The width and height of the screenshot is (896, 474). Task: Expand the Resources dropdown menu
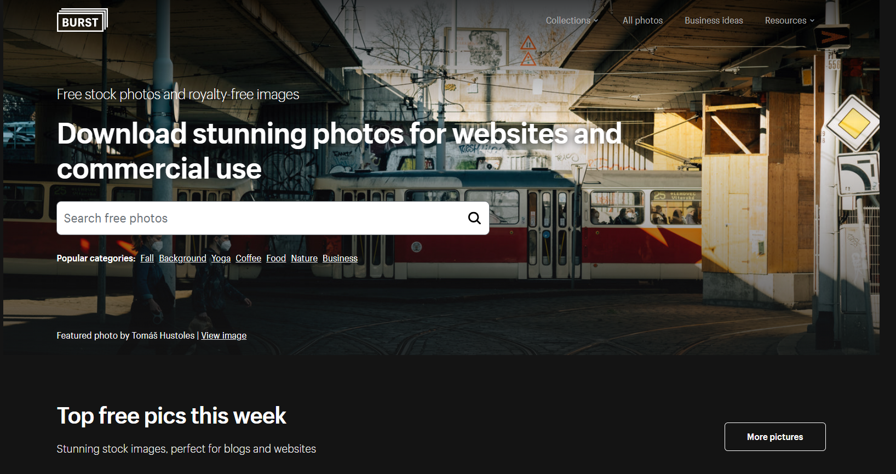[x=790, y=20]
